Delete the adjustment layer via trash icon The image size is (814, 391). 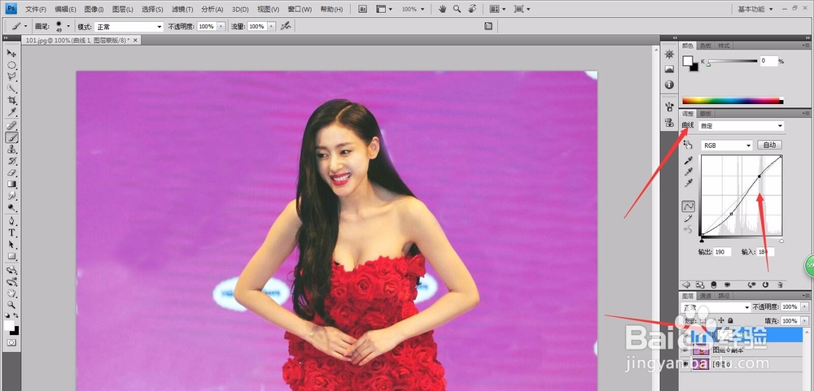point(780,285)
